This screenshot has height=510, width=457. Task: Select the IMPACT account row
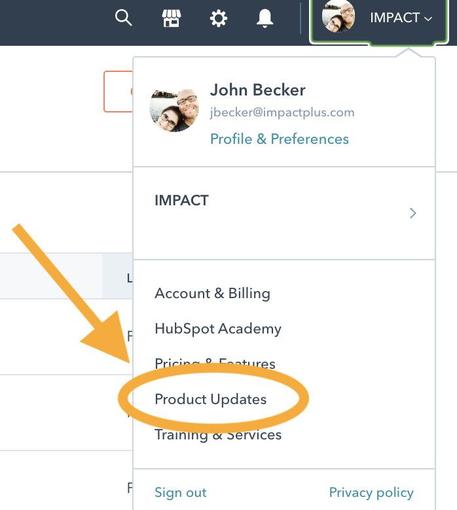click(x=284, y=213)
